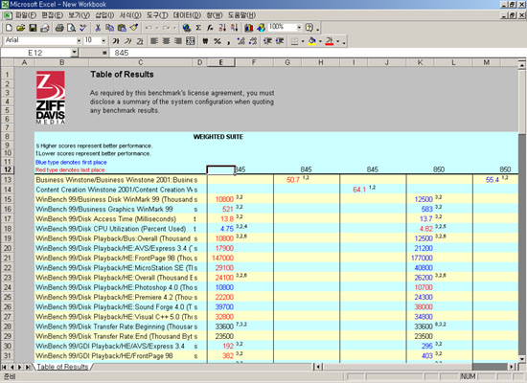Open Print Preview icon
The width and height of the screenshot is (527, 383).
[x=71, y=28]
